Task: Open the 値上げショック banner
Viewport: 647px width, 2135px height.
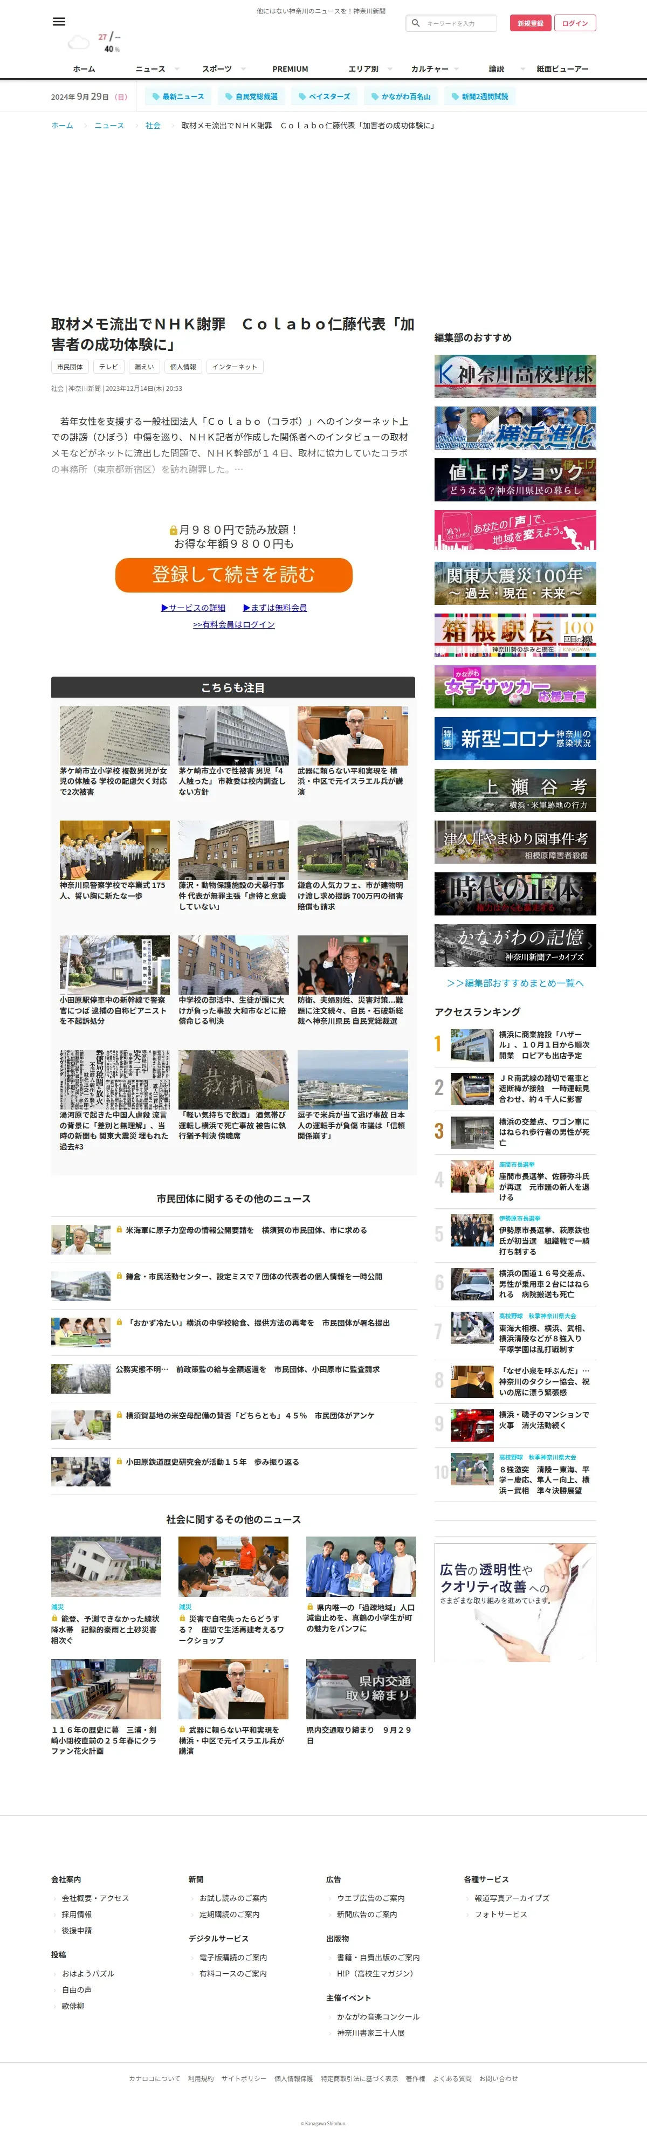Action: point(515,480)
